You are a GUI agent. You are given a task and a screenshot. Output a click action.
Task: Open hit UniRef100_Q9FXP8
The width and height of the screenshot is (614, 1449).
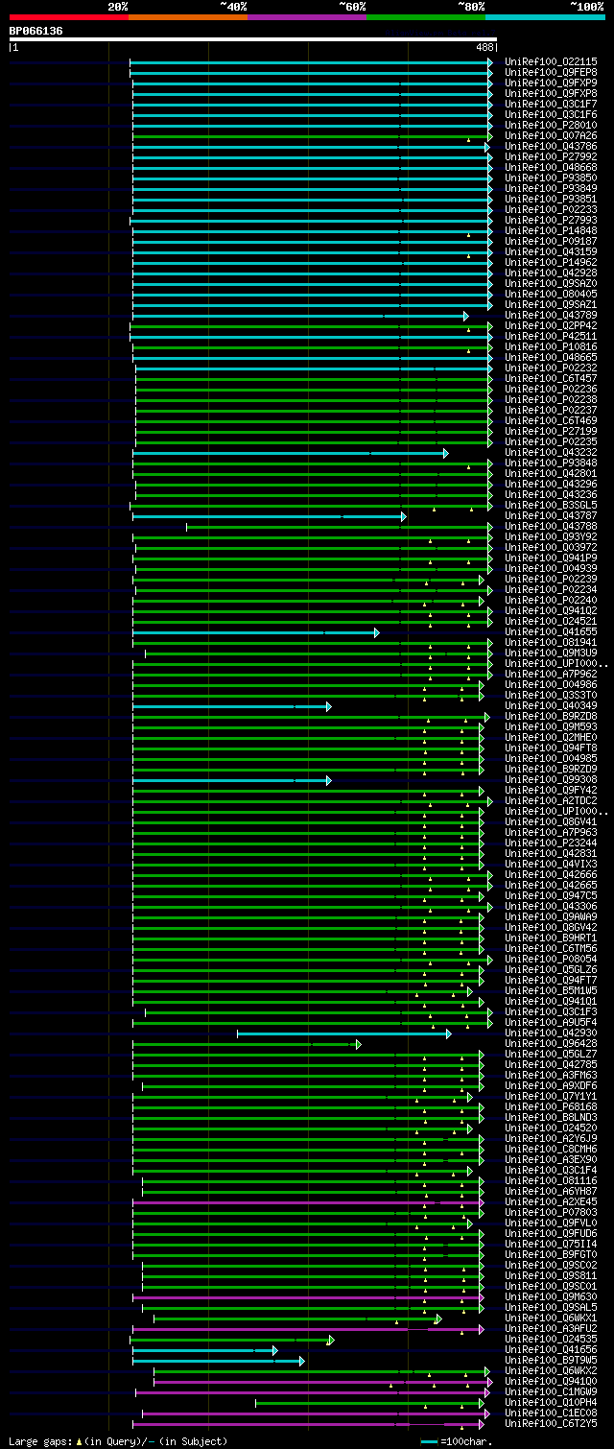[551, 94]
